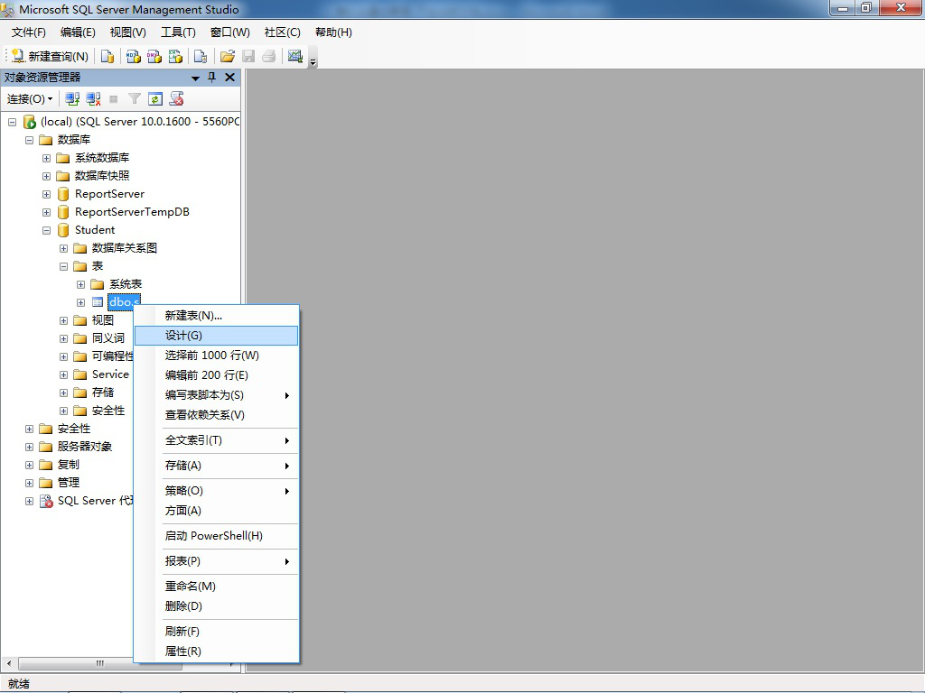
Task: Select the 管理 tree item
Action: pos(69,483)
